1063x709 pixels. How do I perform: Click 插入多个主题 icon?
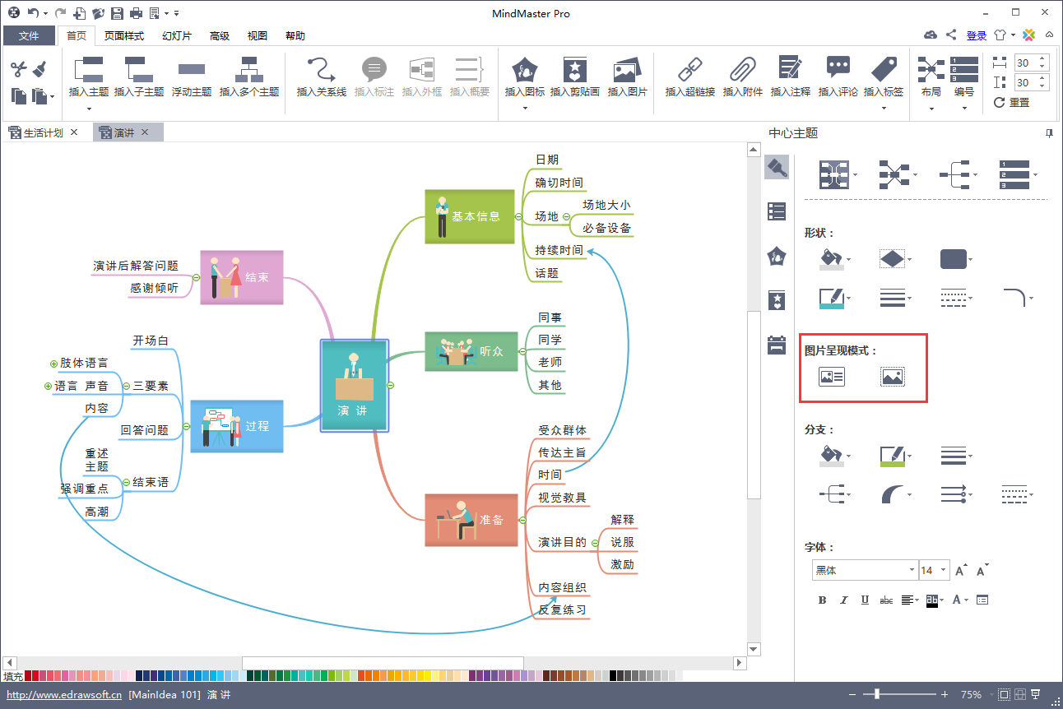pyautogui.click(x=249, y=69)
